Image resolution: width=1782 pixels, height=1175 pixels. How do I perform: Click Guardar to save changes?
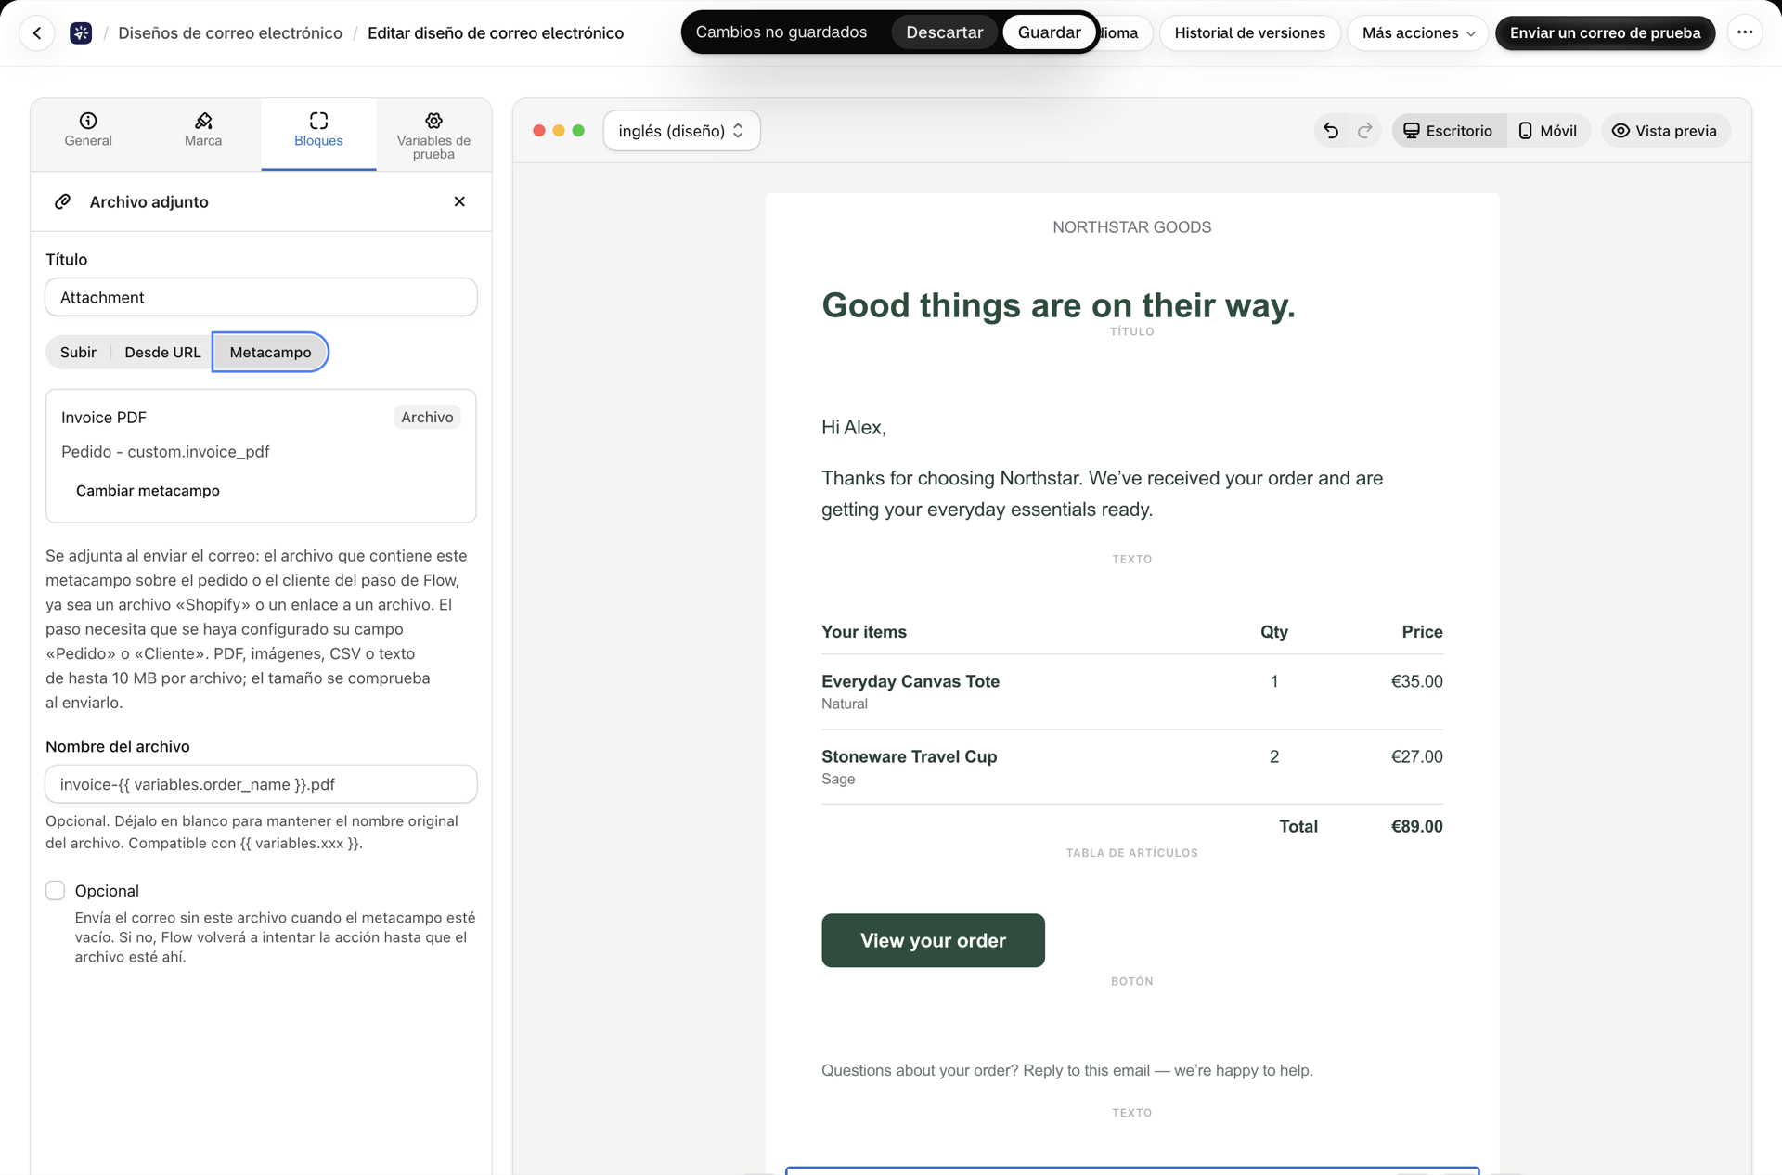point(1049,32)
